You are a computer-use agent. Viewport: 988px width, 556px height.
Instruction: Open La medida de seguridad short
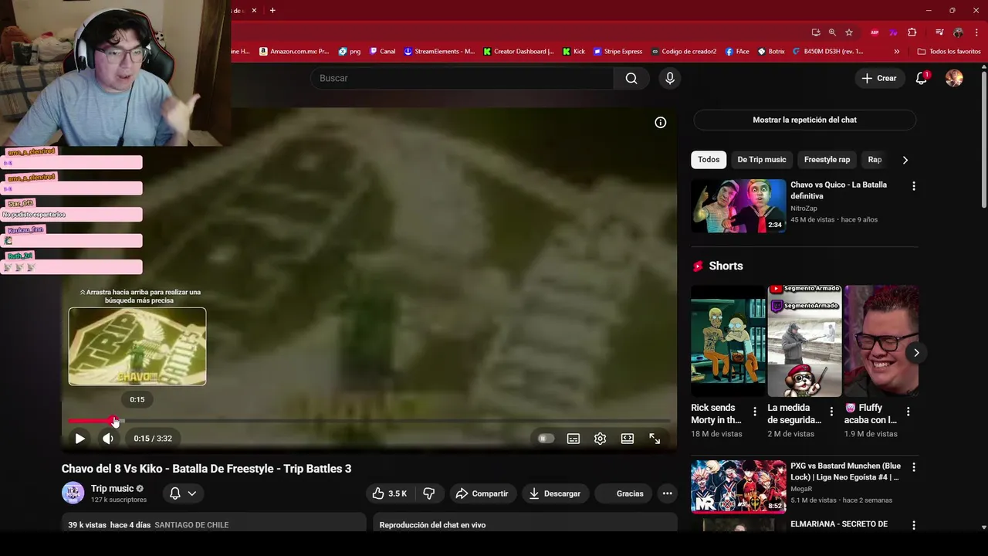coord(804,341)
